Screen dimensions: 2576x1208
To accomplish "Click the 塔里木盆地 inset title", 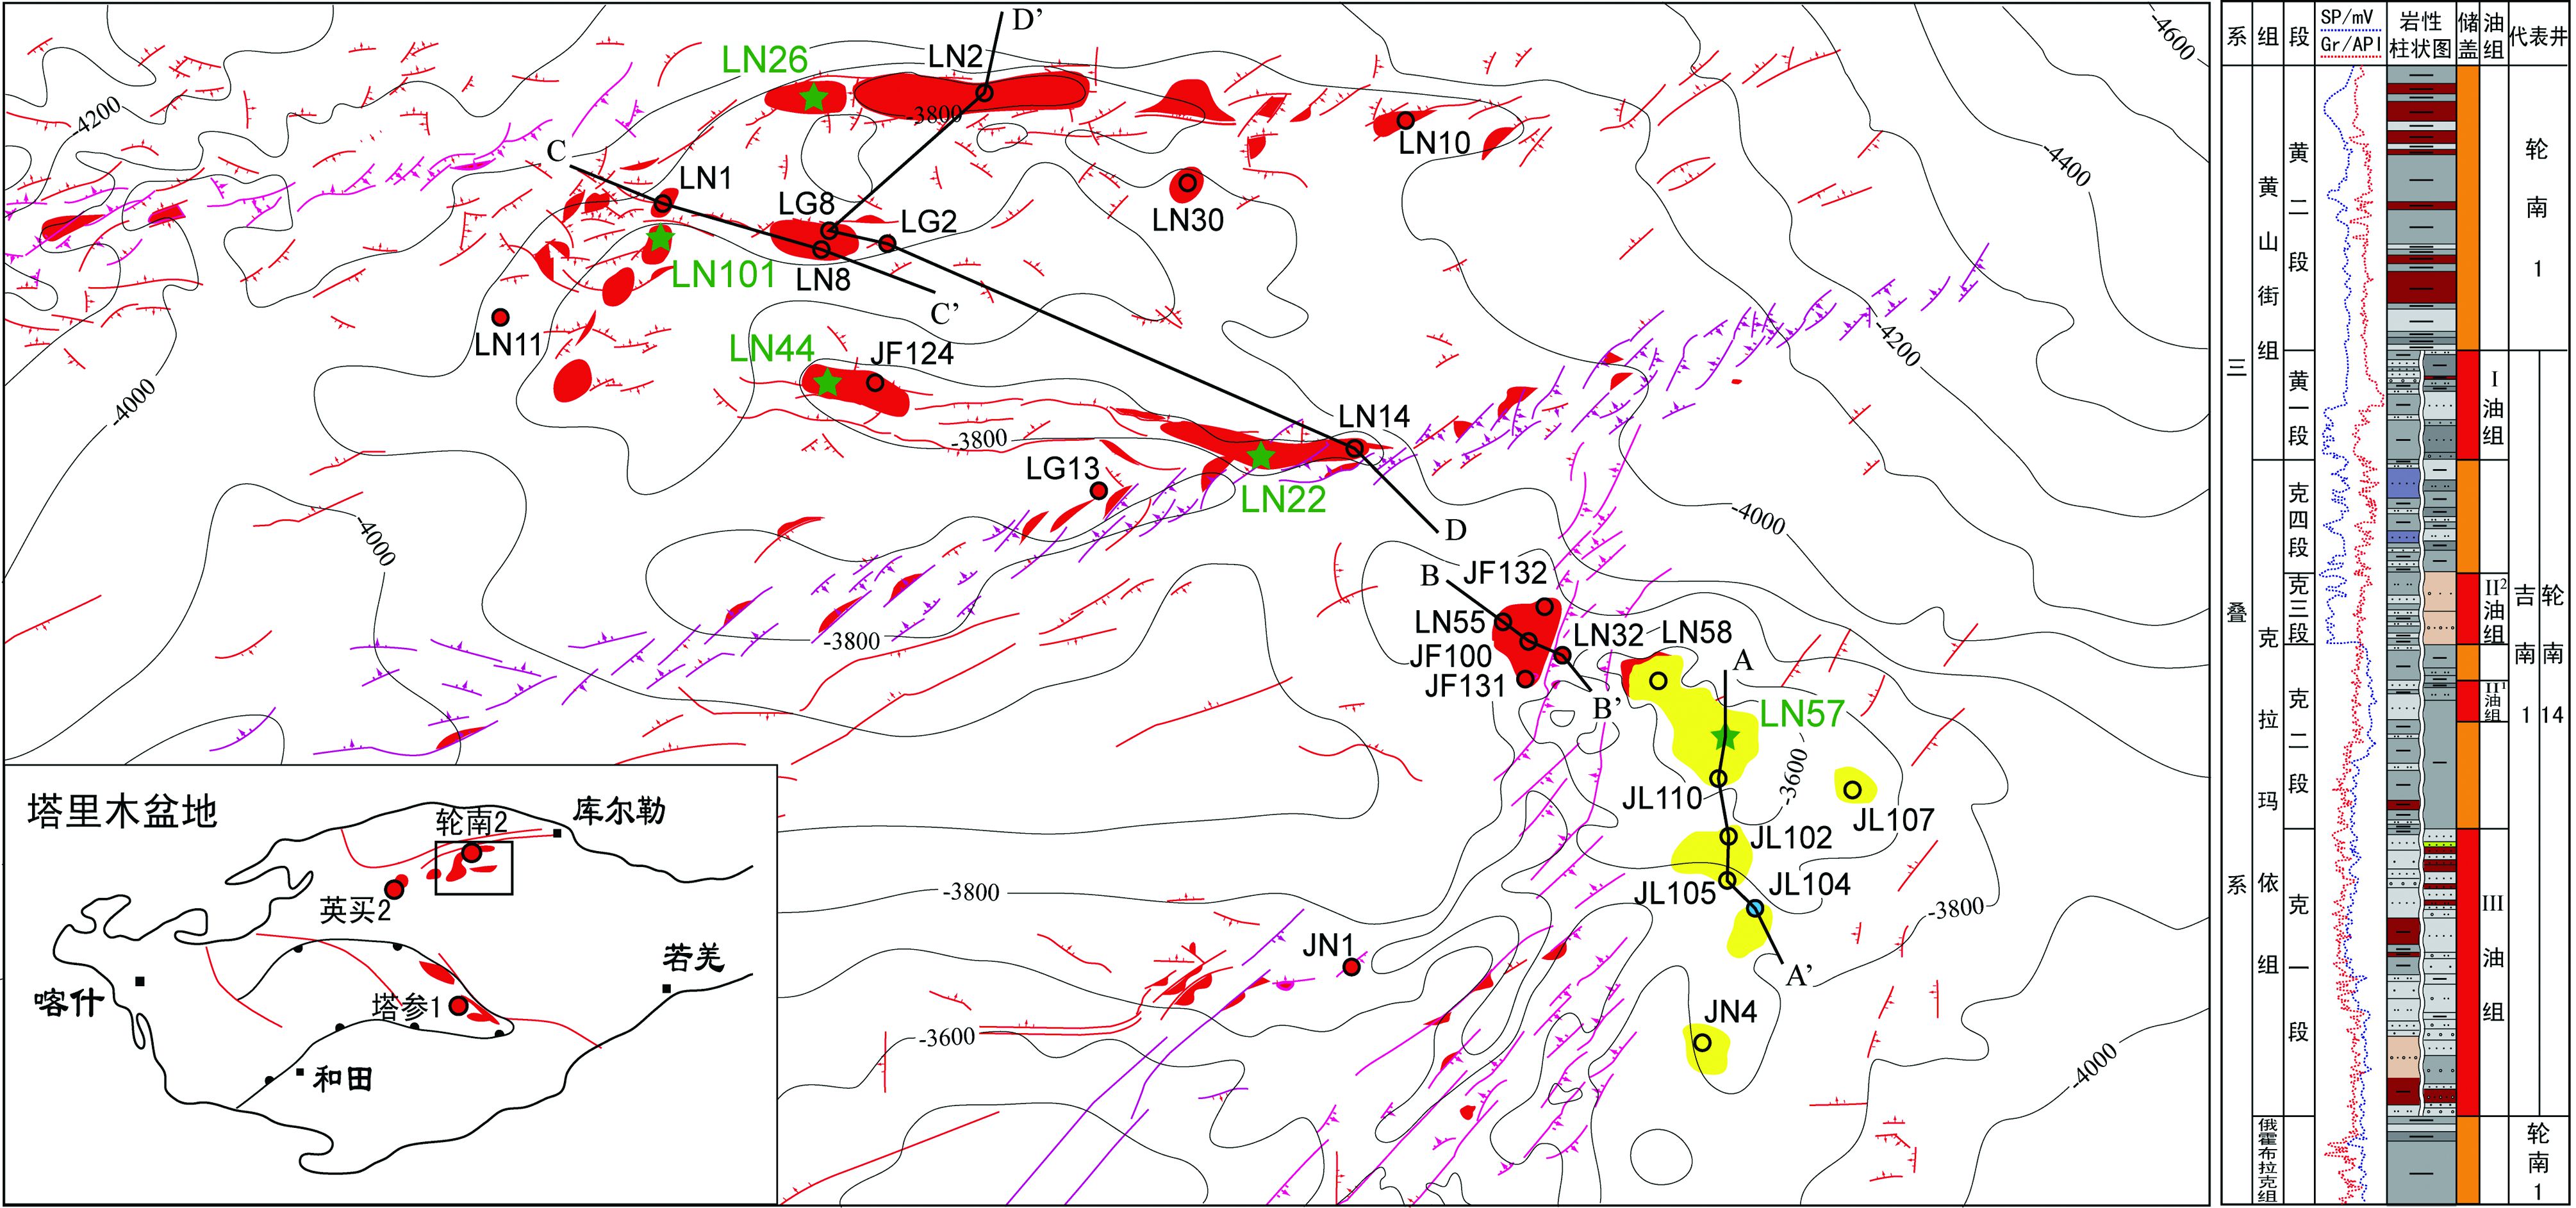I will 122,811.
